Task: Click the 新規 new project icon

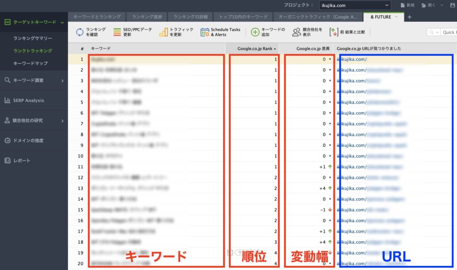Action: tap(403, 5)
